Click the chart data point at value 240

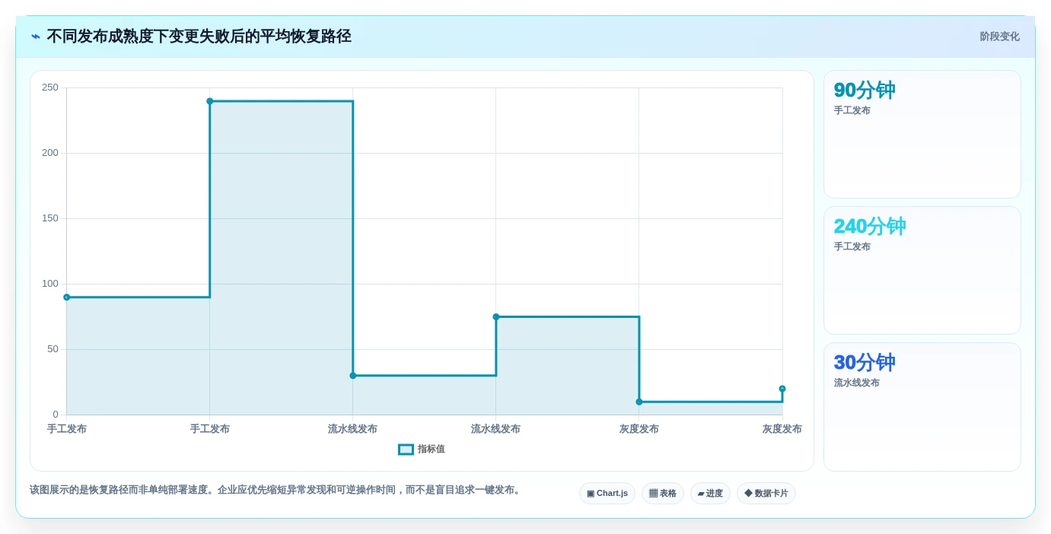click(x=210, y=101)
